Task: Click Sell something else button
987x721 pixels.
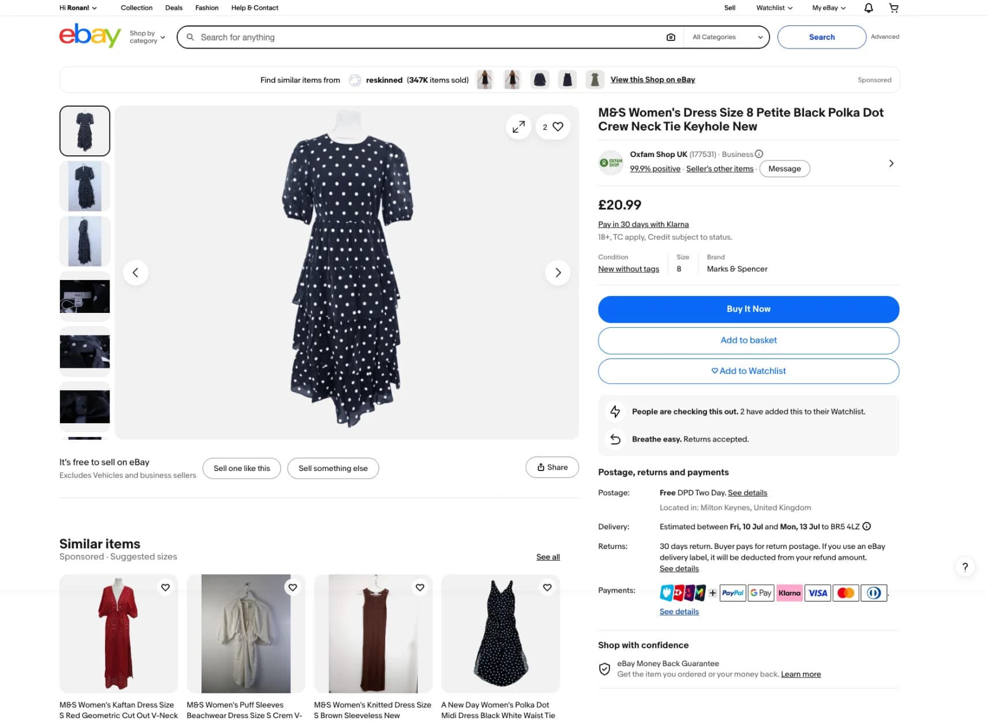Action: 333,468
